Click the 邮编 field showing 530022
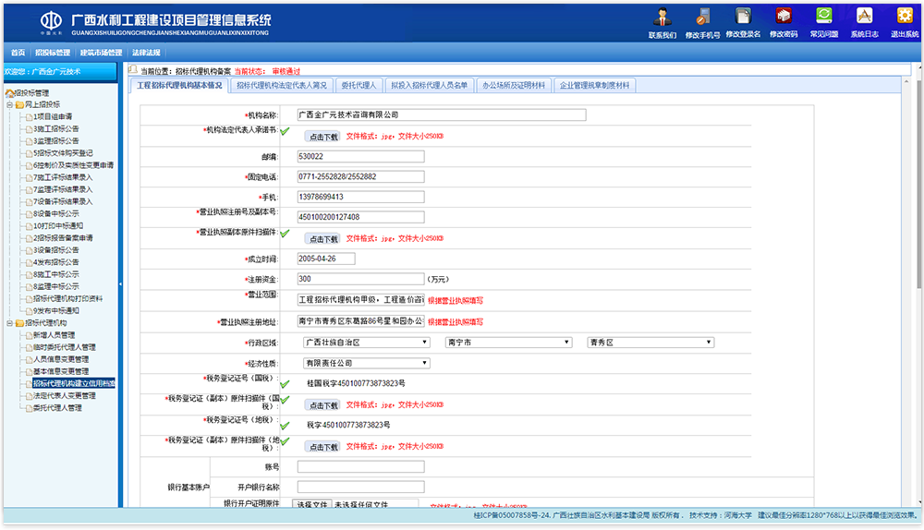The image size is (924, 530). [360, 157]
